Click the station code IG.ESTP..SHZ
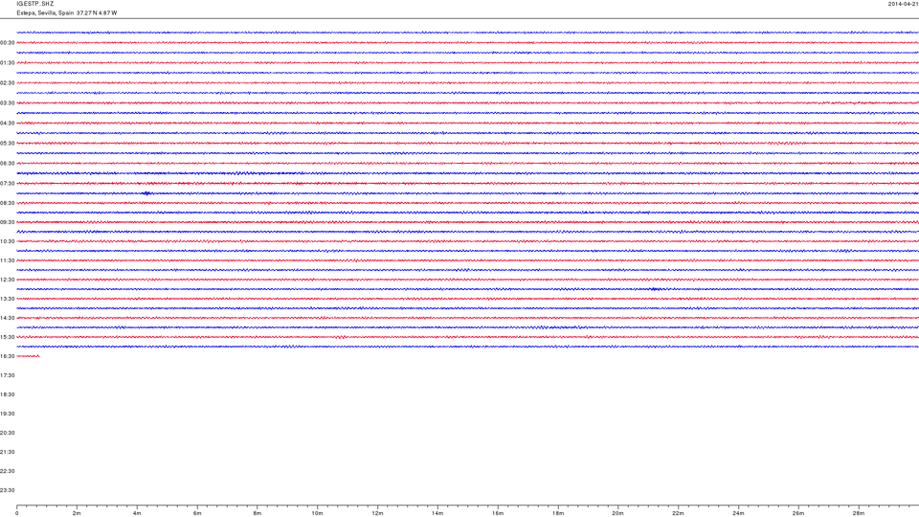The image size is (919, 517). (35, 4)
